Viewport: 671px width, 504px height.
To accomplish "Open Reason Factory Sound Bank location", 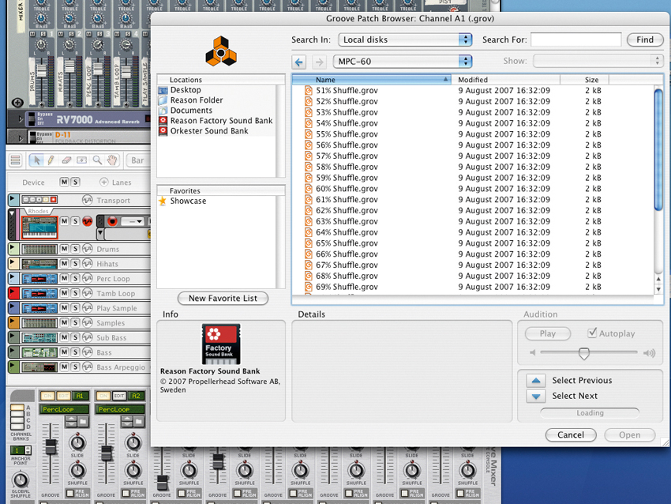I will [221, 121].
